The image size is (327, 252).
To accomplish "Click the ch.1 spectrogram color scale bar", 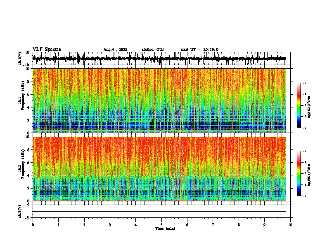I will click(299, 105).
